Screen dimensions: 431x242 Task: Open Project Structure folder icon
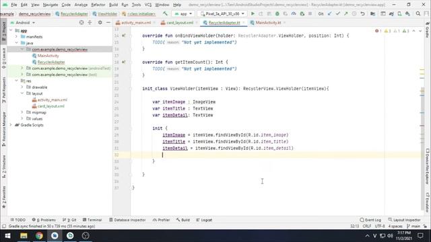pos(372,13)
